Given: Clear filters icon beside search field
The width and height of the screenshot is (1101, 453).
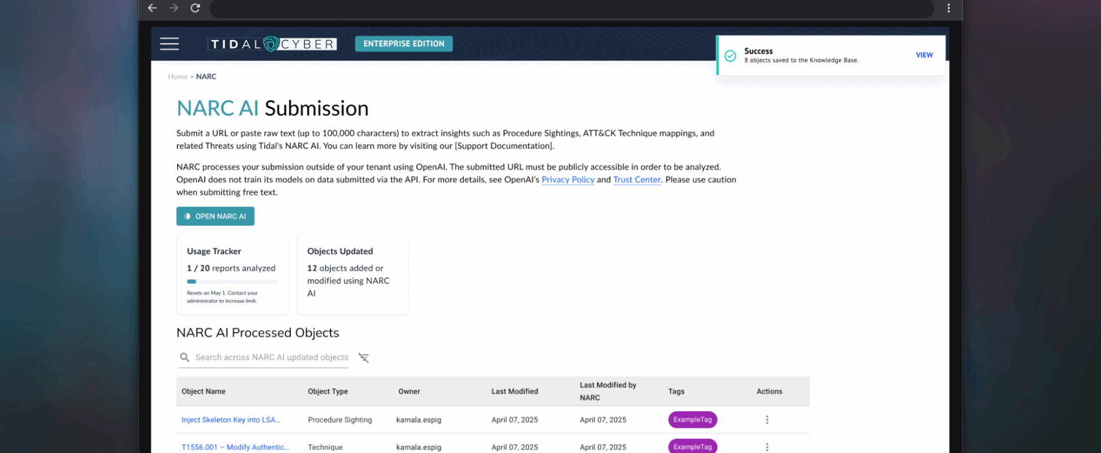Looking at the screenshot, I should (364, 358).
